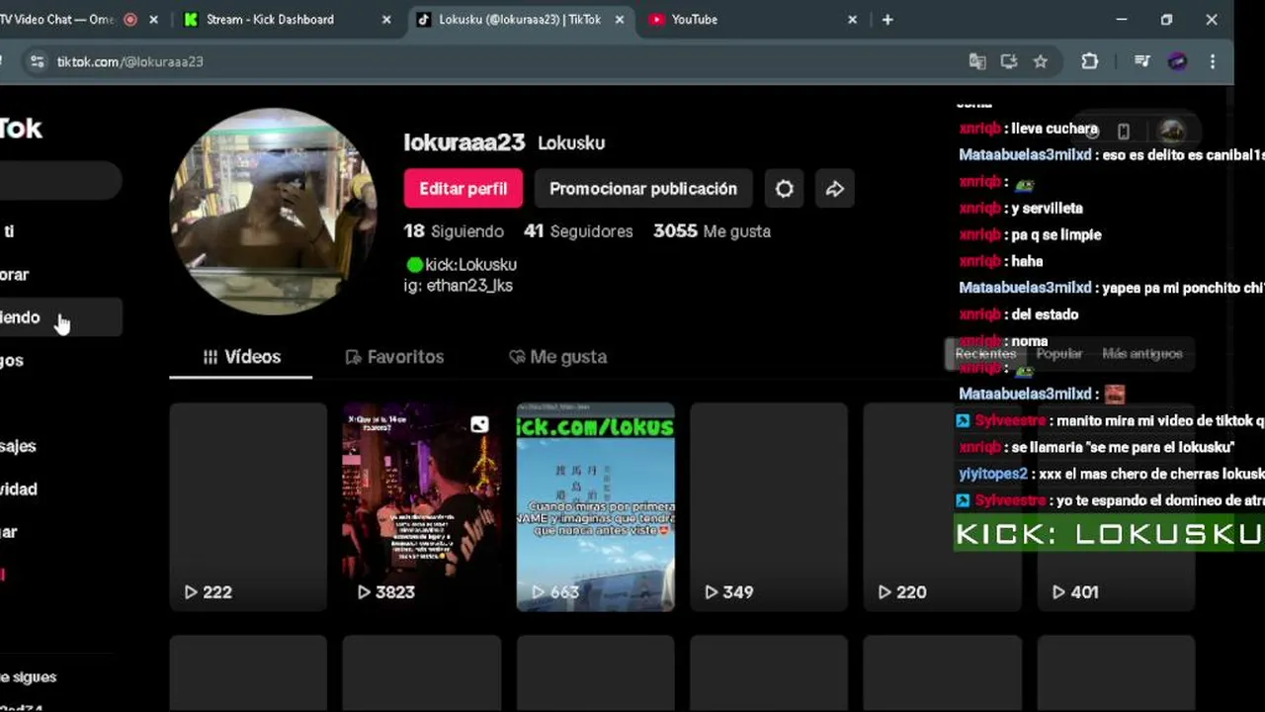Open the media control icon in toolbar
Image resolution: width=1265 pixels, height=712 pixels.
click(1142, 61)
